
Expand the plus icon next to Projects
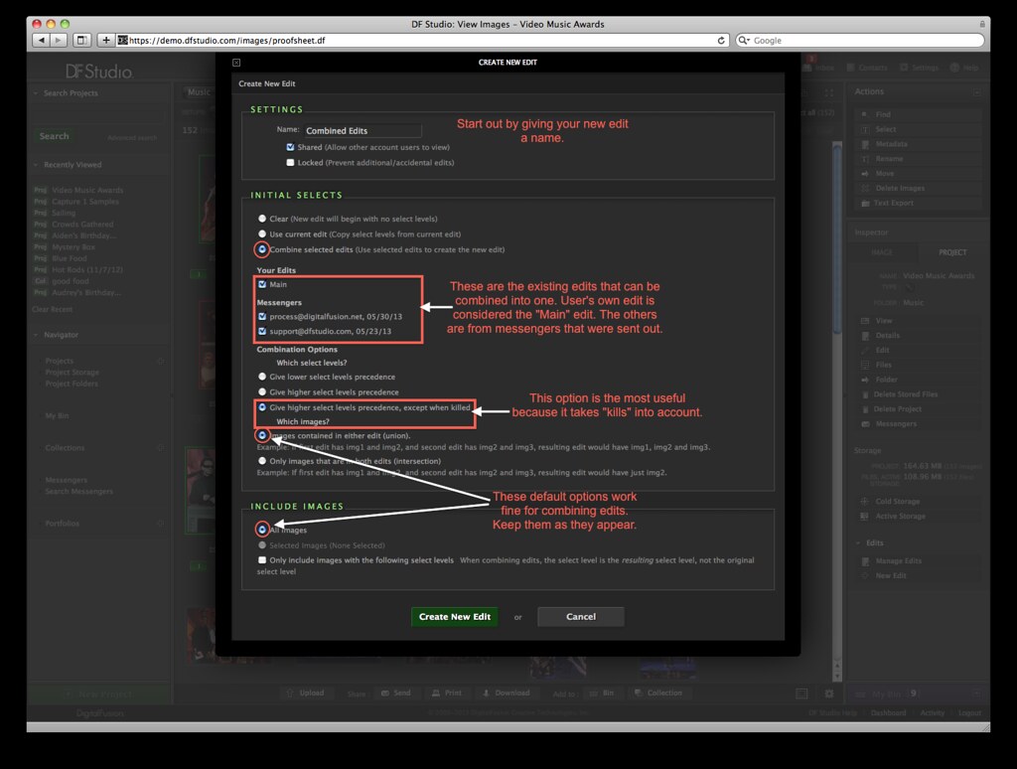(x=161, y=361)
